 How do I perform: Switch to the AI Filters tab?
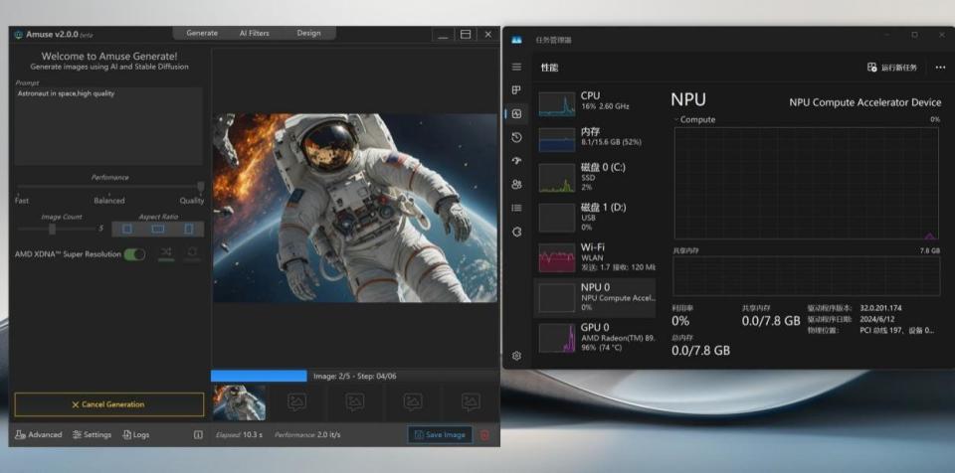click(x=254, y=33)
